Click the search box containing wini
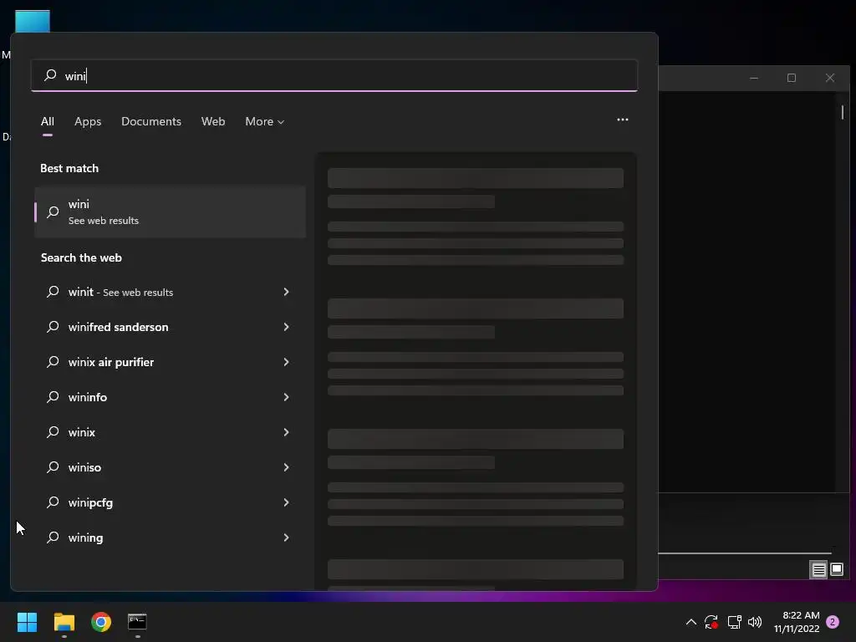 coord(334,75)
